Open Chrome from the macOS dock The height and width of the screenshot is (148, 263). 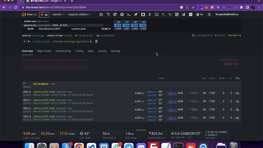(79, 146)
